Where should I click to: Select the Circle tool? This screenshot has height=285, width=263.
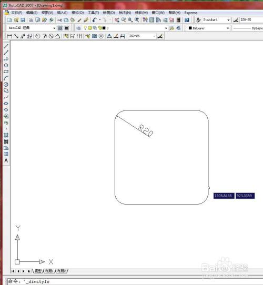[6, 84]
